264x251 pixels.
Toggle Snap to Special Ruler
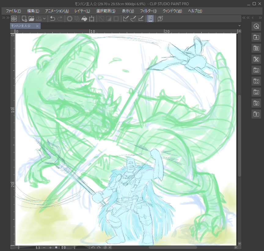pyautogui.click(x=133, y=19)
